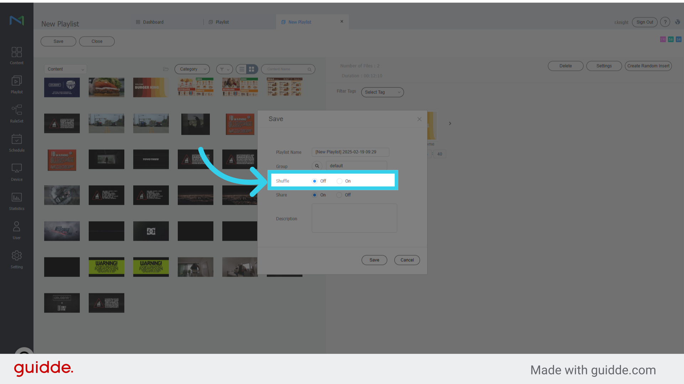Select Shuffle On radio button
Screen dimensions: 684x384
point(340,181)
